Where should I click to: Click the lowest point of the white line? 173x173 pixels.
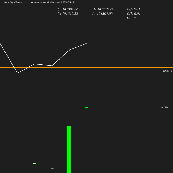pyautogui.click(x=17, y=73)
